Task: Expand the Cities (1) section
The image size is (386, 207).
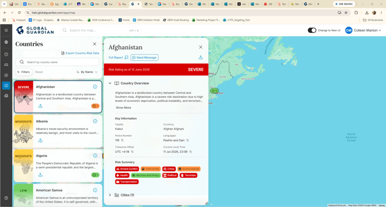Action: [x=110, y=195]
